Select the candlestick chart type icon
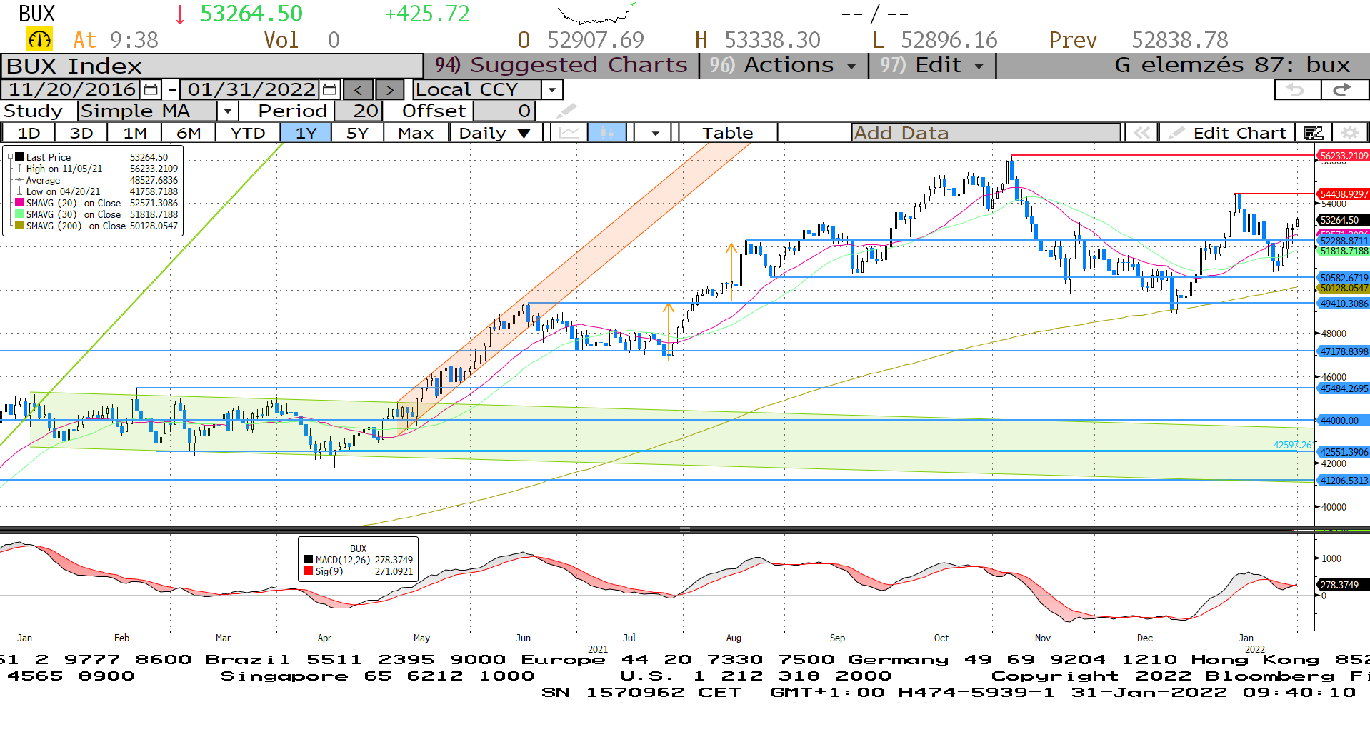Screen dimensions: 1370x732 coord(607,133)
